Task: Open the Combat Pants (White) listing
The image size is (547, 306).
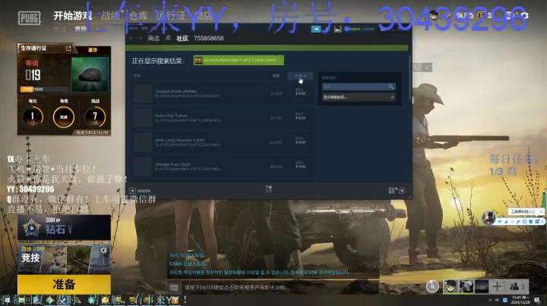Action: point(223,93)
